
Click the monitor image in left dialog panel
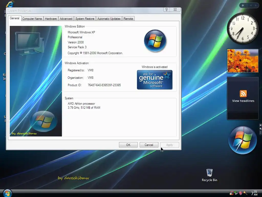tap(29, 43)
